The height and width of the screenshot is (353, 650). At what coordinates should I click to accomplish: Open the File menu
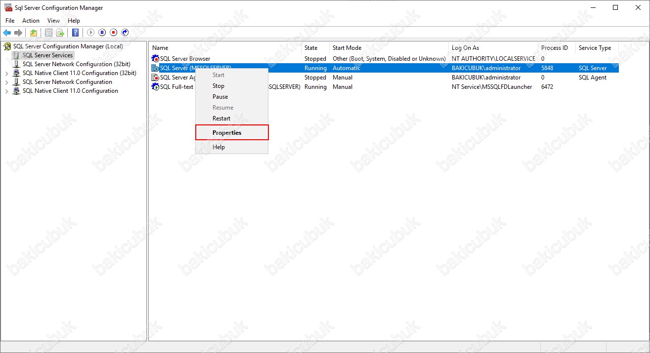click(10, 21)
